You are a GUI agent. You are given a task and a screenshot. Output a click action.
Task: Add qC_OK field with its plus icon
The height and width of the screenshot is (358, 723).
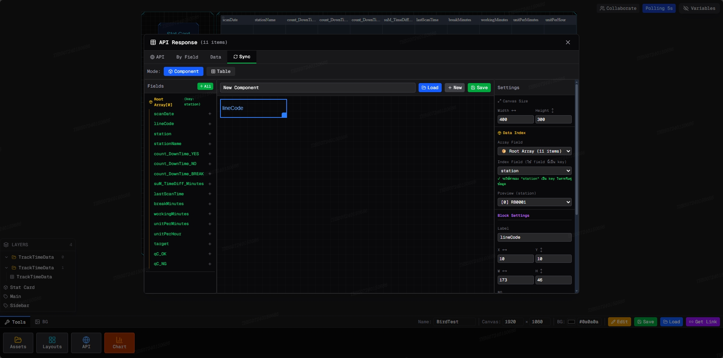pos(210,254)
